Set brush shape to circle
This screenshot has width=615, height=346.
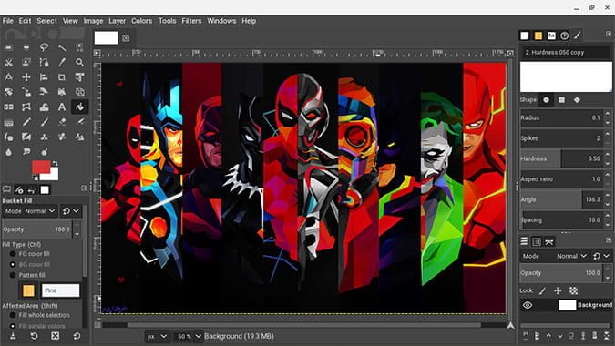pos(546,100)
